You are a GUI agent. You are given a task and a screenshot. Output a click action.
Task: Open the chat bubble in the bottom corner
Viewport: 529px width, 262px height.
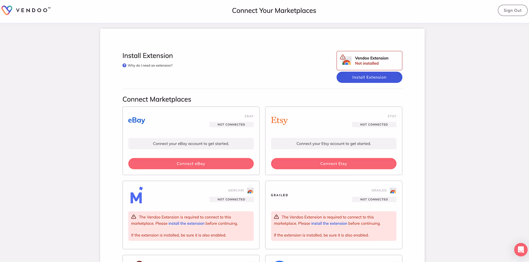click(x=521, y=249)
